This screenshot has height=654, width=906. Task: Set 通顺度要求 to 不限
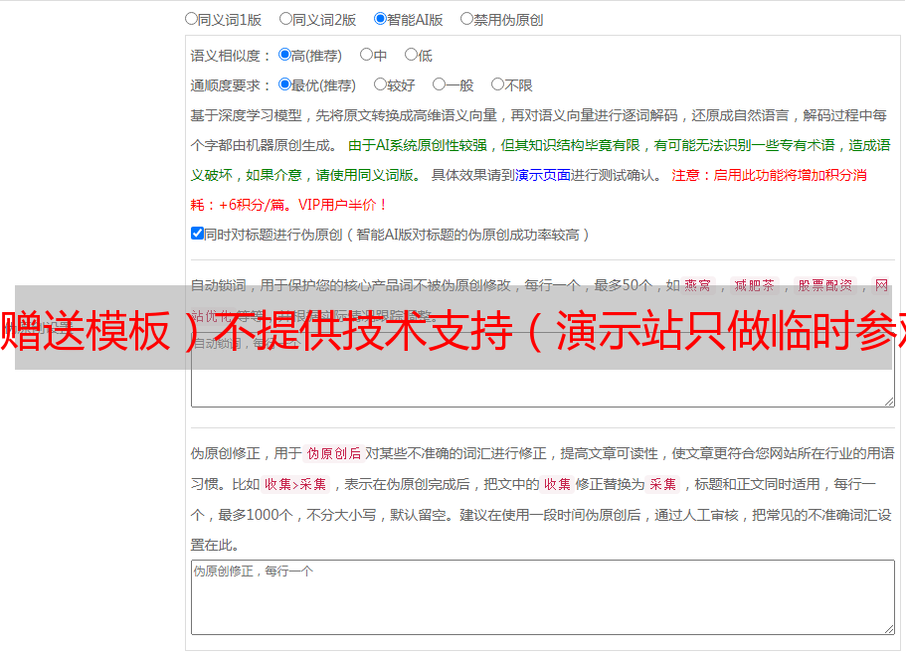click(x=497, y=84)
